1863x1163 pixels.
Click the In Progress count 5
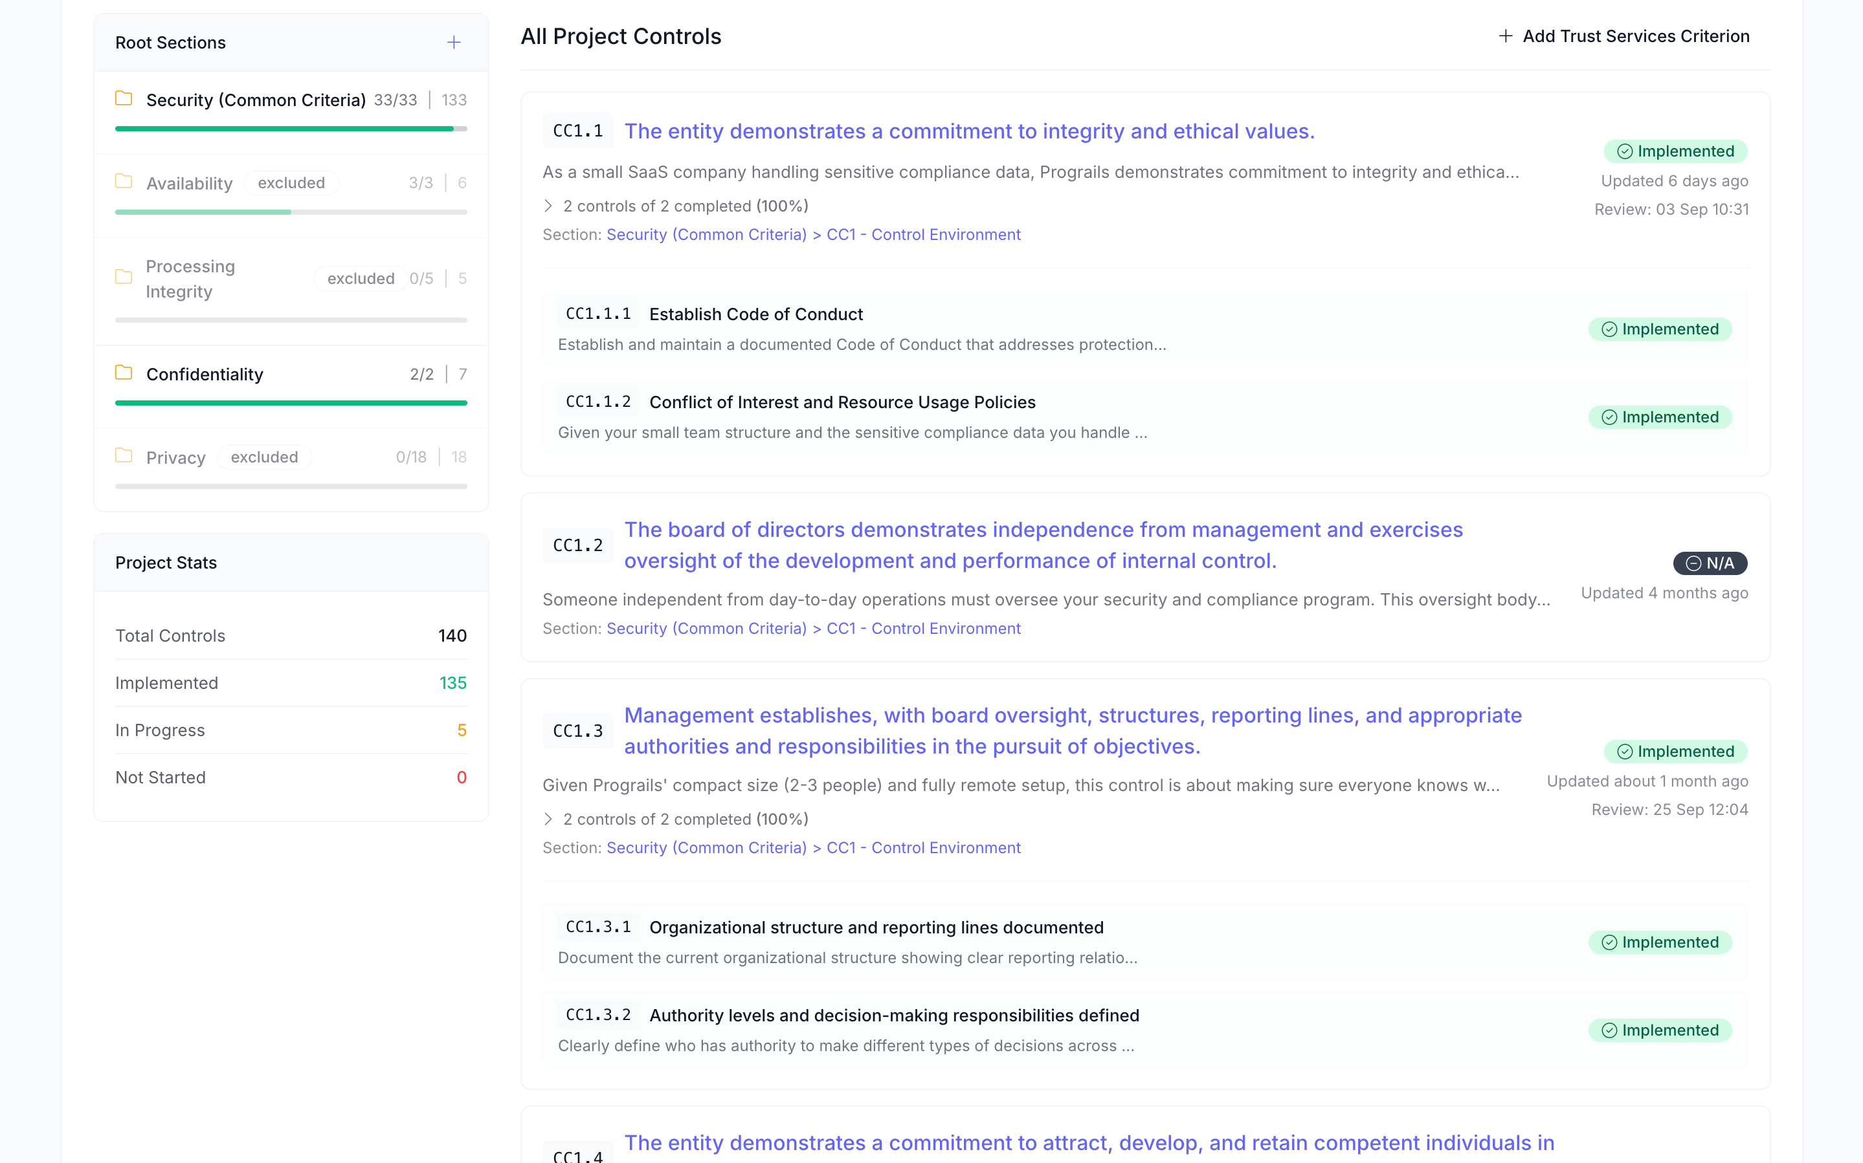(x=462, y=731)
